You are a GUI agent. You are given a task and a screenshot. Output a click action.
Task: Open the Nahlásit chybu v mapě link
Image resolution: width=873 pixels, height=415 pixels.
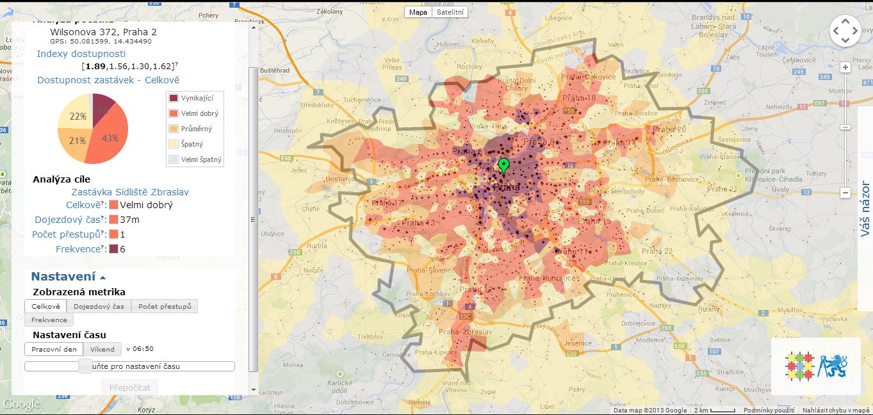(836, 411)
